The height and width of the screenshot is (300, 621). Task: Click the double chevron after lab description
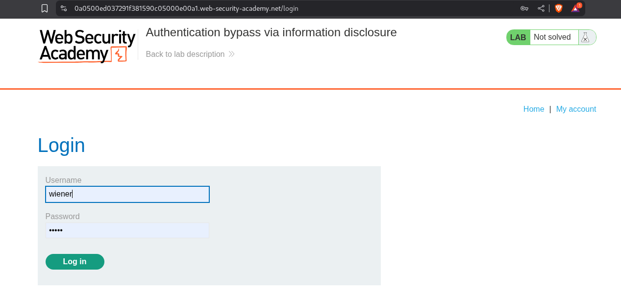point(232,54)
